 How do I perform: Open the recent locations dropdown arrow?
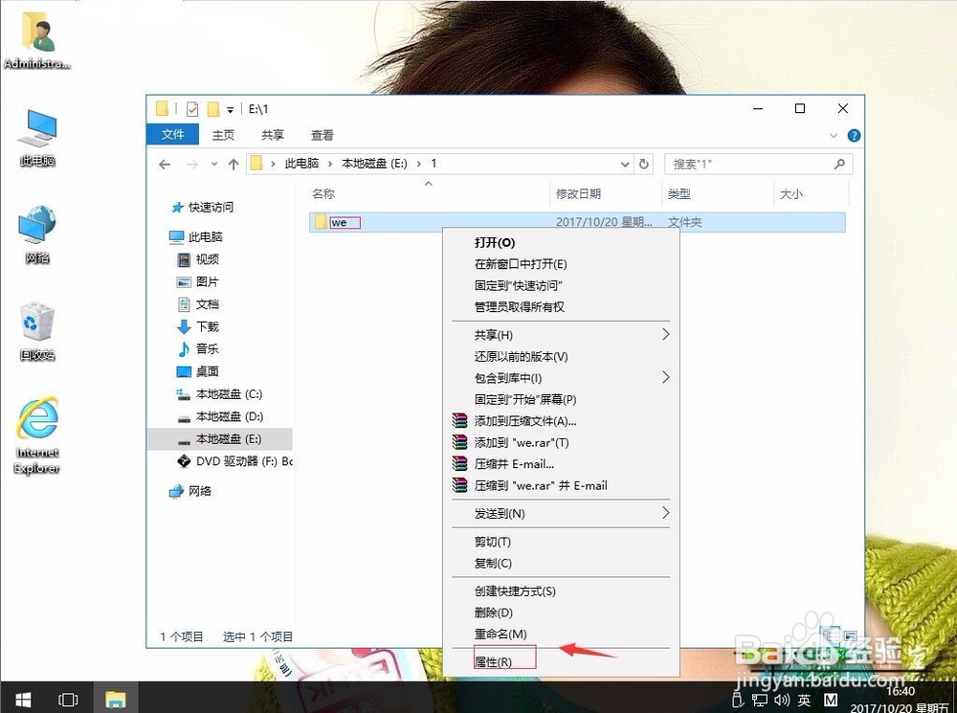(214, 165)
